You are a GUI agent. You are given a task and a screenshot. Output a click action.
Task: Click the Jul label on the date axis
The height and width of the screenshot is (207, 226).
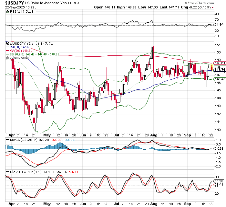point(116,135)
